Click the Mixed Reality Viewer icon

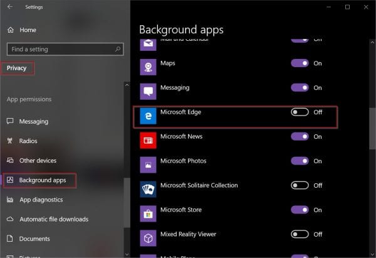[x=147, y=239]
